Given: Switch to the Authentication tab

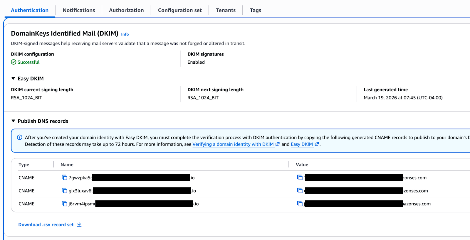Looking at the screenshot, I should point(30,10).
